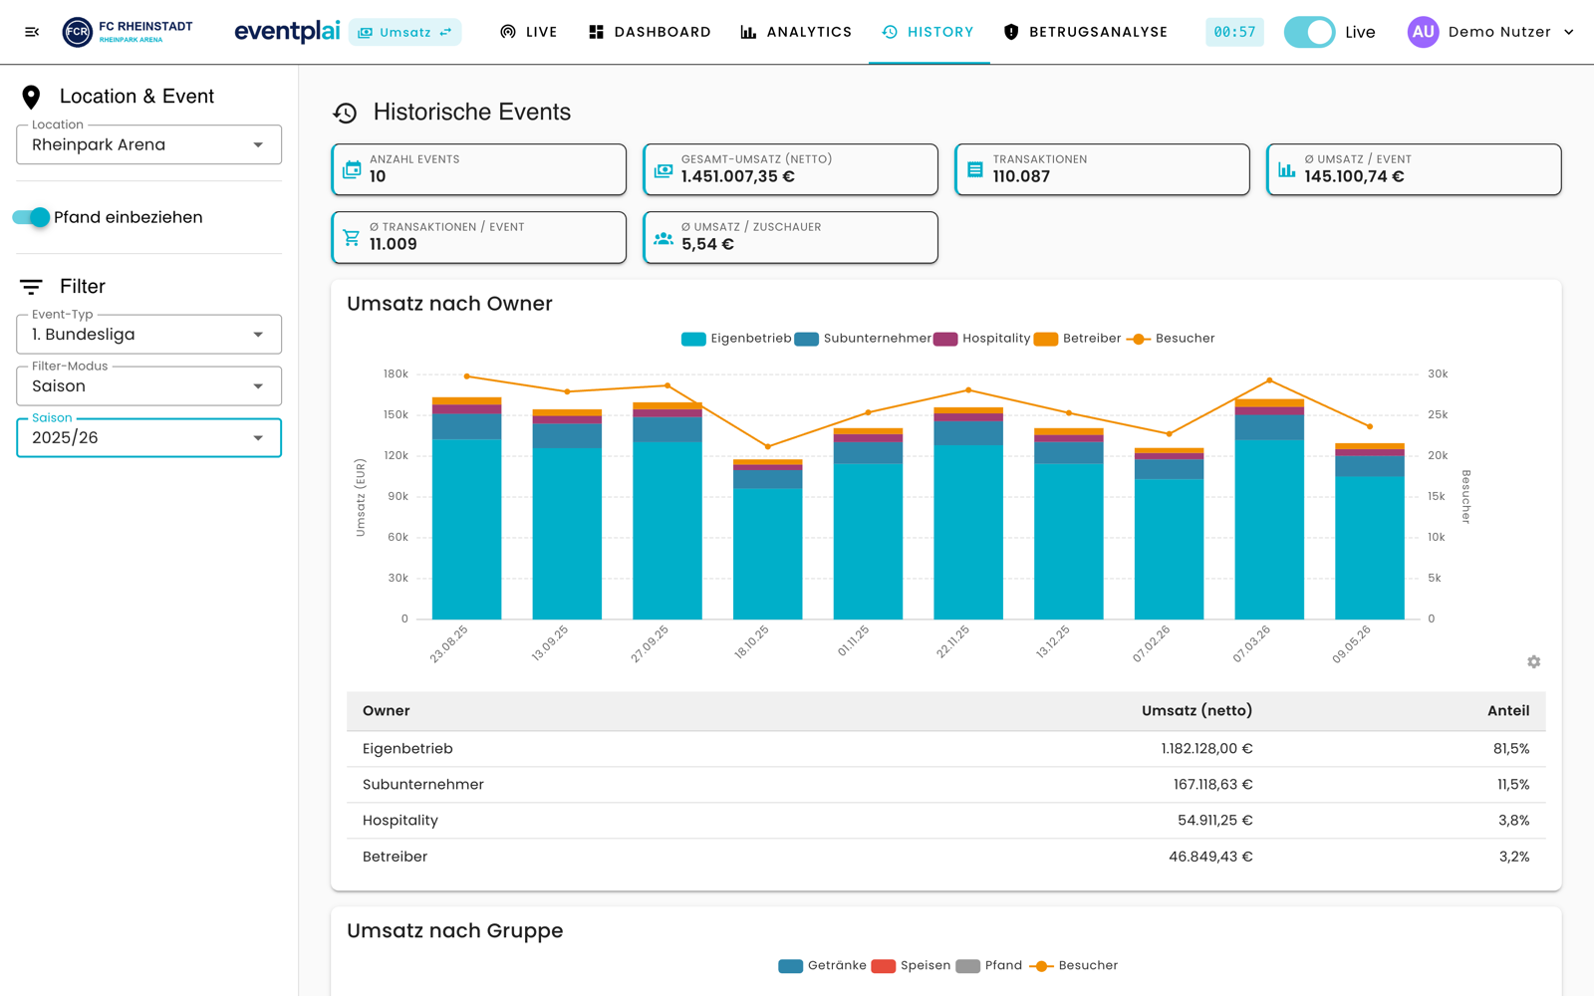1594x996 pixels.
Task: Open the Saison 2025/26 dropdown
Action: coord(148,437)
